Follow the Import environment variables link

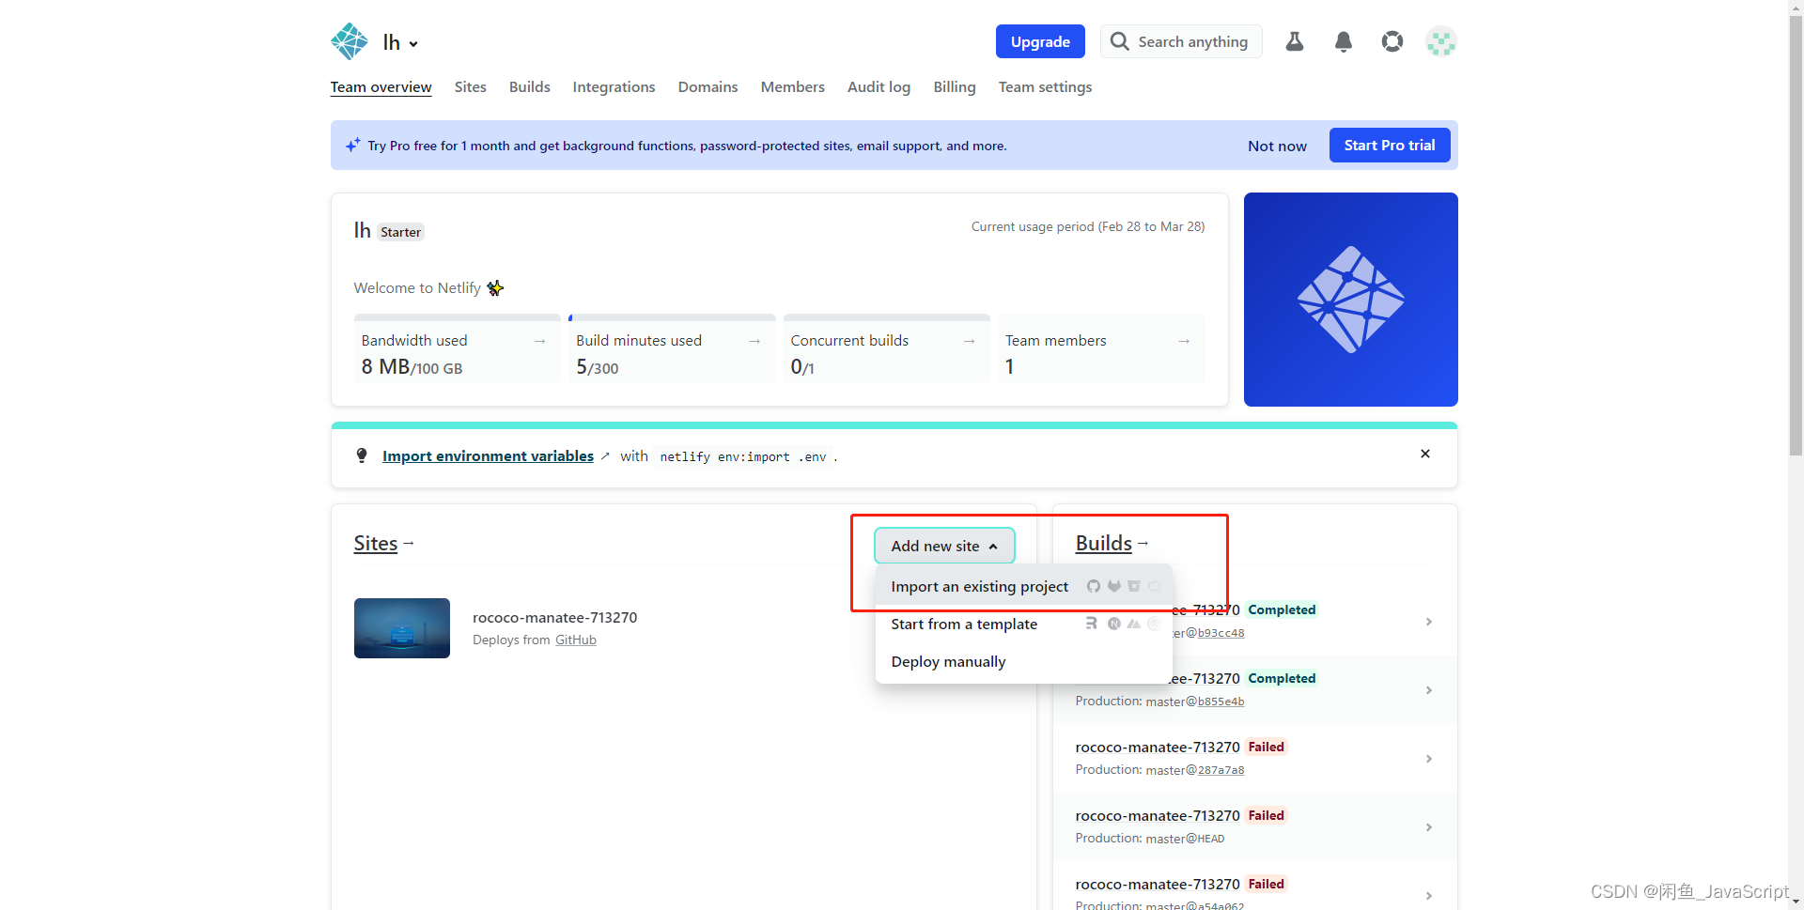[x=488, y=455]
